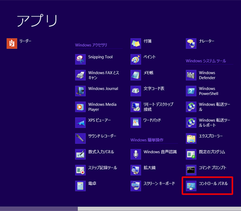
Task: Launch the 拡大鏡 magnifier icon
Action: pos(136,170)
